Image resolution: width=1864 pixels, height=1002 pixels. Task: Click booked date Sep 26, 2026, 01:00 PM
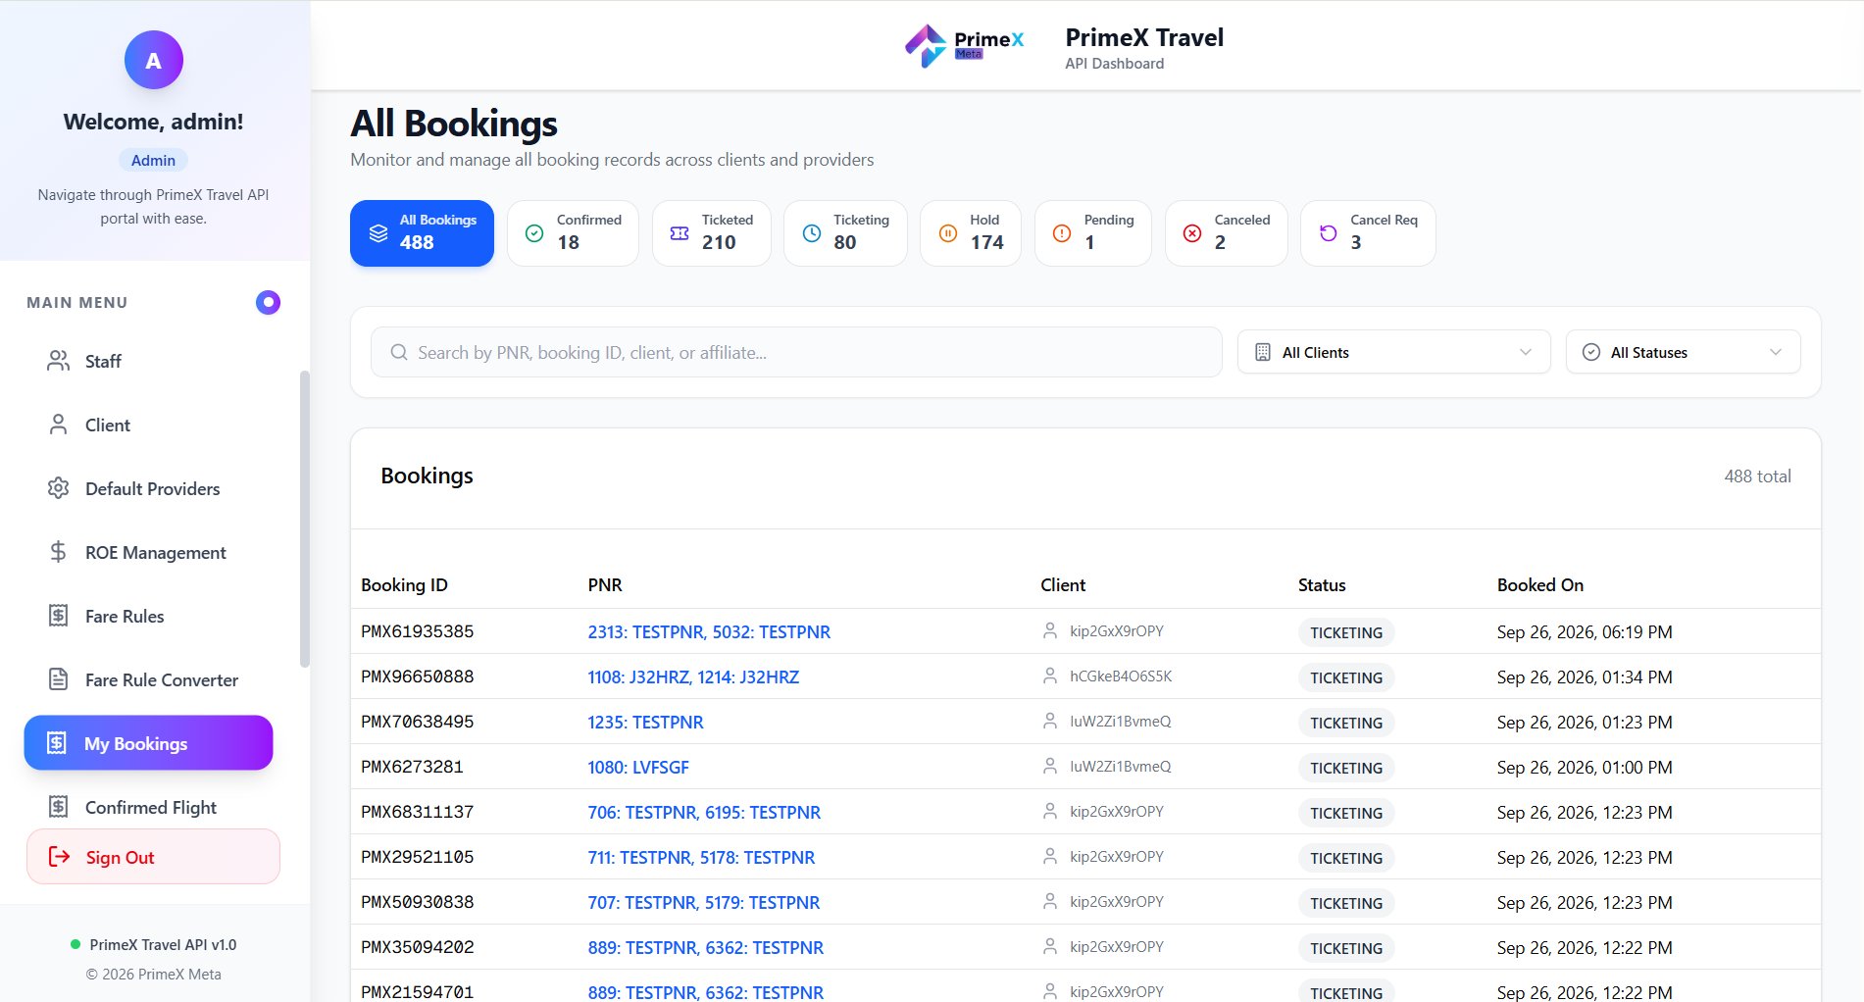coord(1585,768)
